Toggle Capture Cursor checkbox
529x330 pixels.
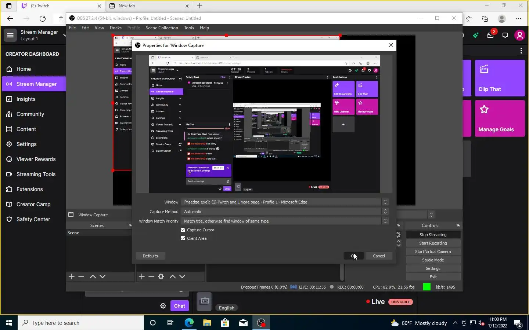tap(183, 230)
